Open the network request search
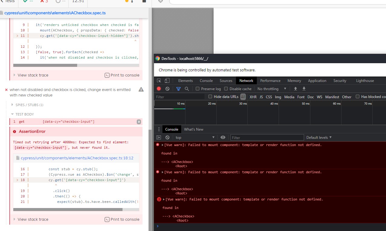Screen dimensions: 386x231 (x=187, y=88)
